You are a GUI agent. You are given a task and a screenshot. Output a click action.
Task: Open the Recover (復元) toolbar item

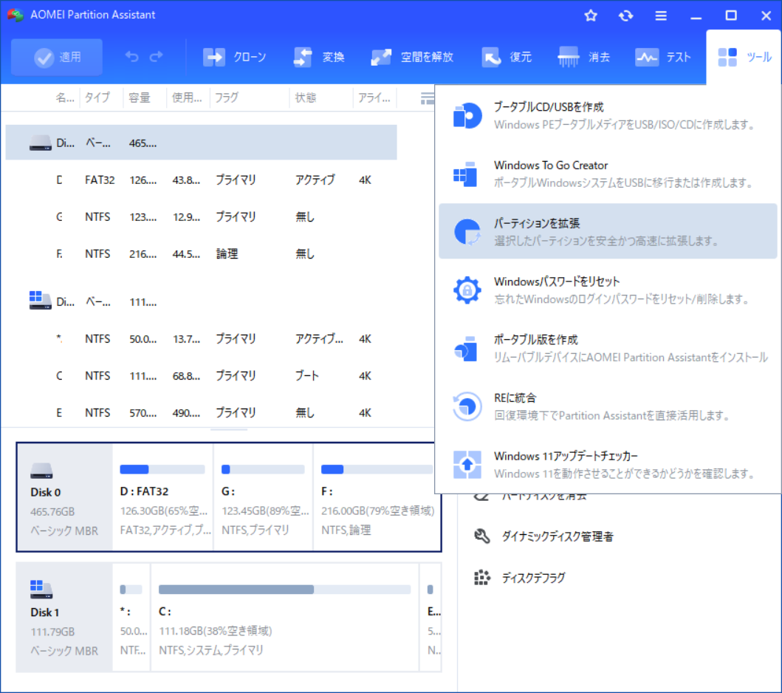tap(507, 57)
